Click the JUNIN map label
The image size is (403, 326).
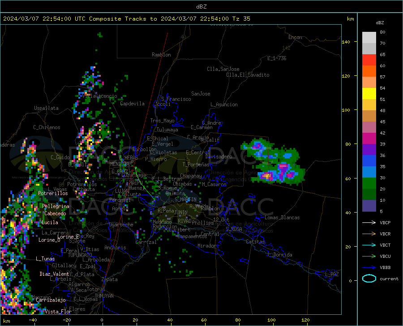pyautogui.click(x=181, y=213)
